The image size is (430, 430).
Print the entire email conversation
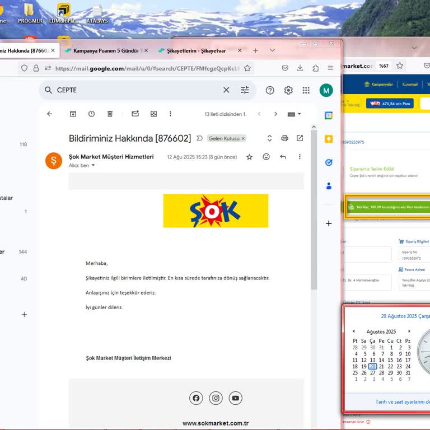284,138
